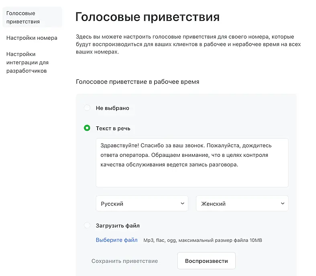Select the Текст в речь radio button

tap(87, 128)
